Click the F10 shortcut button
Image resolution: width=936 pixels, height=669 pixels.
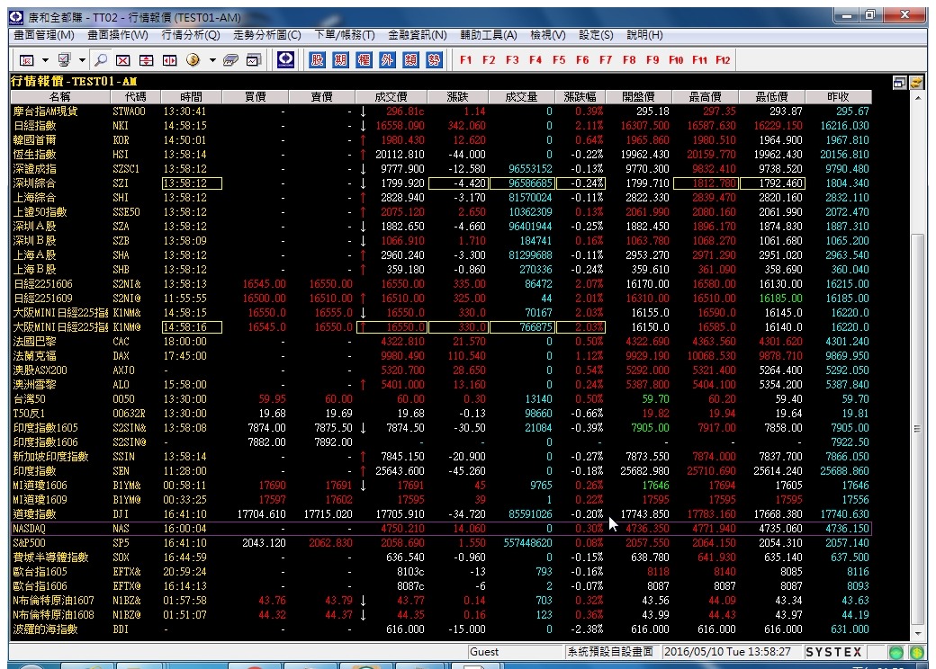tap(676, 59)
